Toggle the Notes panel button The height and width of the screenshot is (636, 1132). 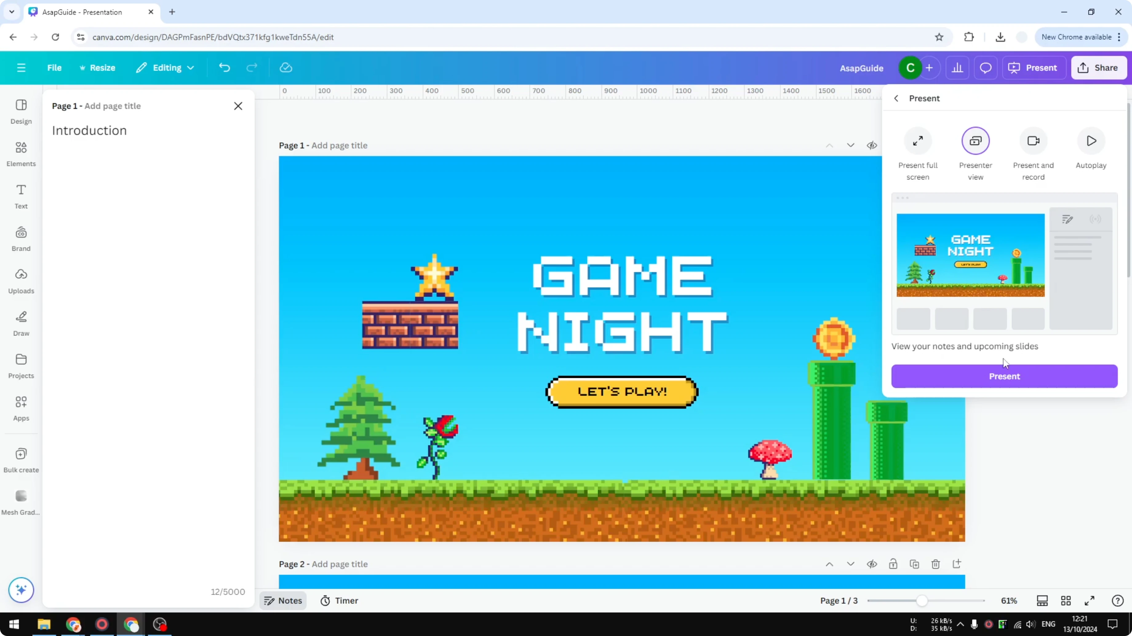pos(283,600)
